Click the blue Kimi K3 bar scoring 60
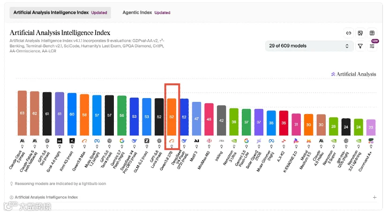The image size is (388, 214). pos(72,114)
